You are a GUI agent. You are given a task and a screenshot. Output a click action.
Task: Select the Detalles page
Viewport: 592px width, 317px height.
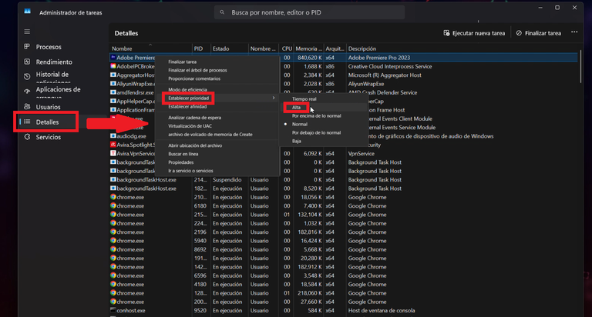coord(47,122)
